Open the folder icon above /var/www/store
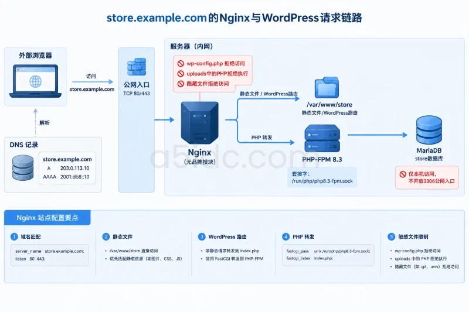The width and height of the screenshot is (469, 312). pyautogui.click(x=327, y=87)
